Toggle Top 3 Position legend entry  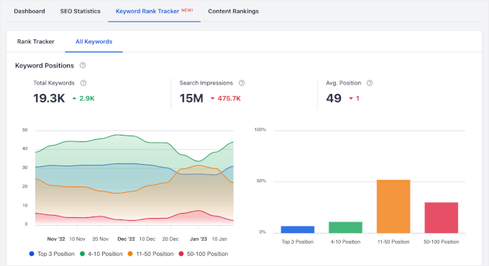pos(52,254)
